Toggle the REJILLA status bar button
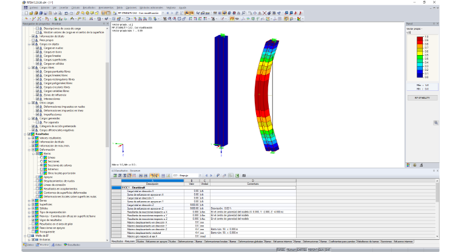The height and width of the screenshot is (252, 461). 291,250
